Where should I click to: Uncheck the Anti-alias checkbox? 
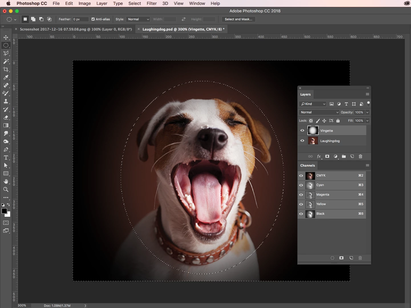pyautogui.click(x=93, y=19)
